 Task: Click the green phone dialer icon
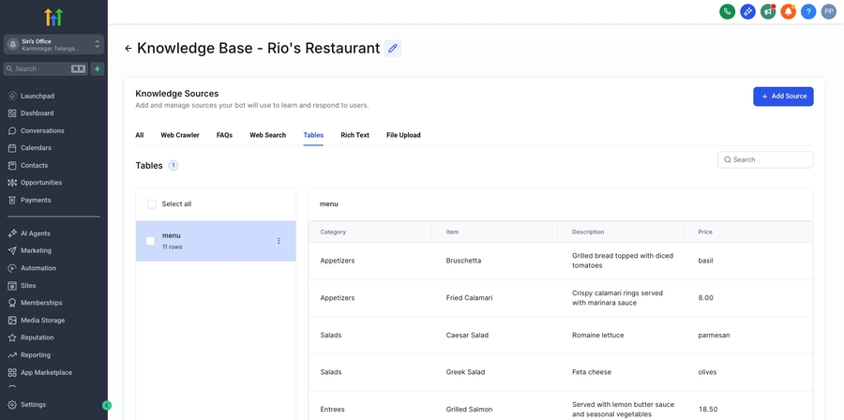coord(727,11)
